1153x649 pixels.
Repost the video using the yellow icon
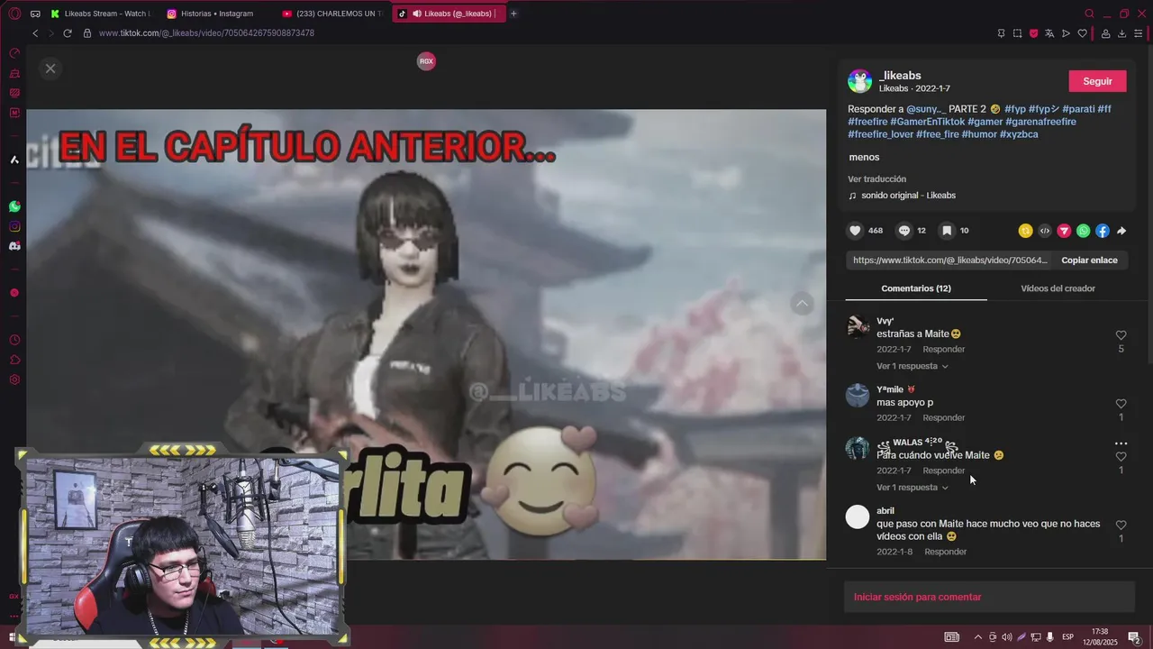tap(1025, 231)
